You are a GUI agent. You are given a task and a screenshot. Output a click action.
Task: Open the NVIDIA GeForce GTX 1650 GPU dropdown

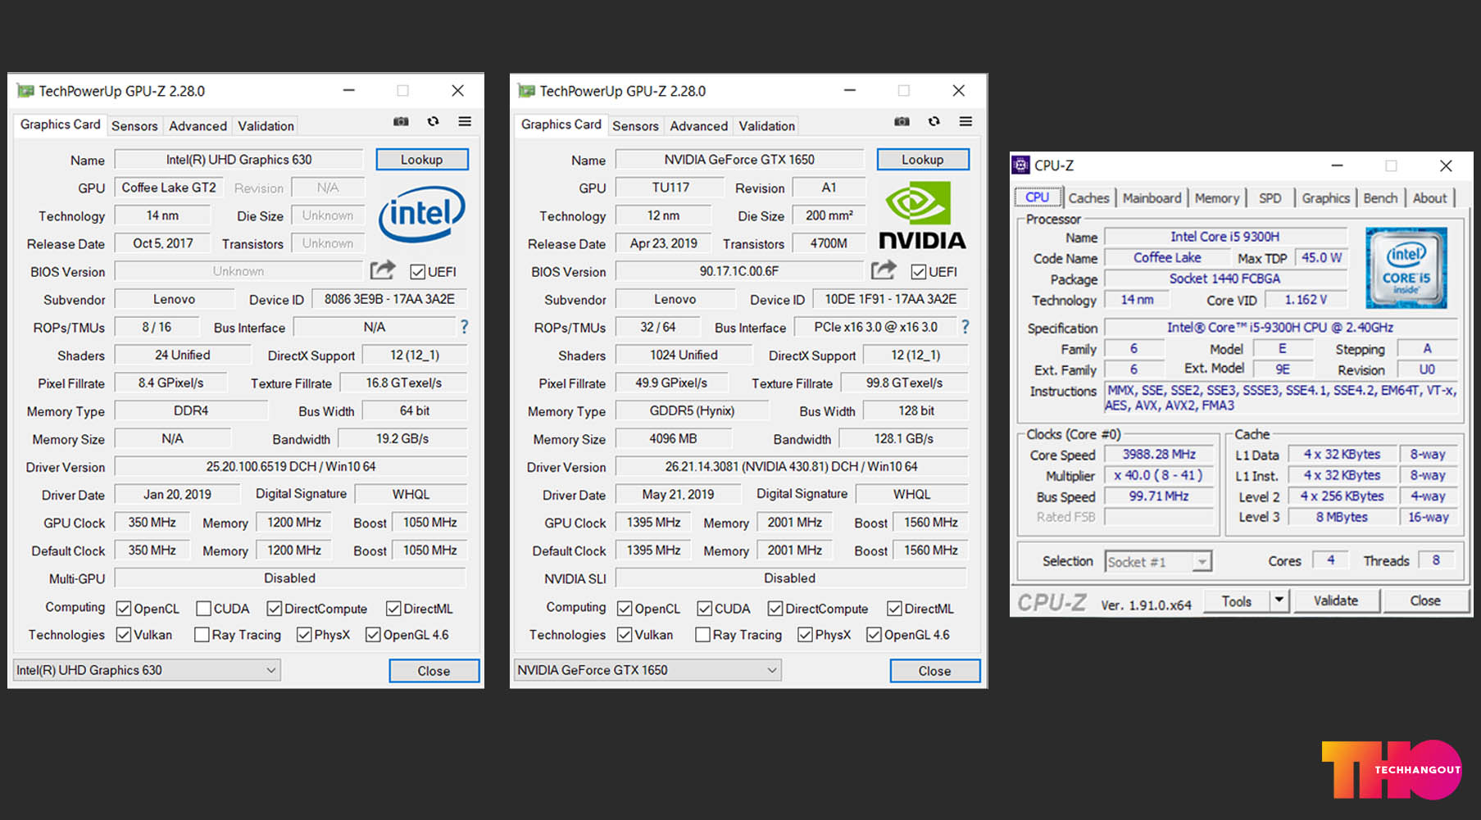coord(647,670)
